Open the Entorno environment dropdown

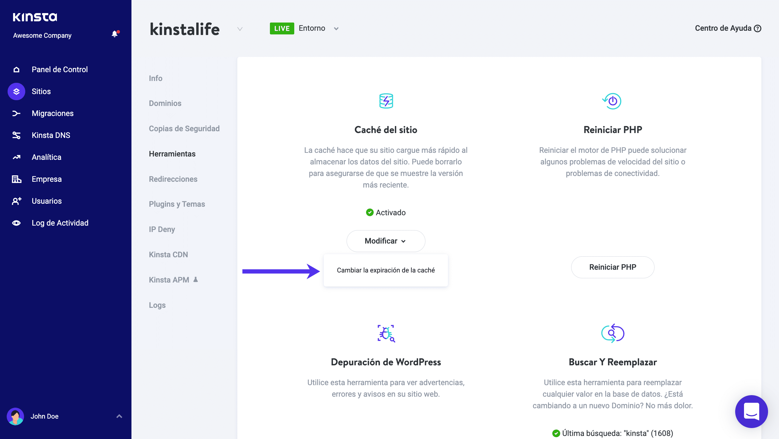tap(336, 29)
